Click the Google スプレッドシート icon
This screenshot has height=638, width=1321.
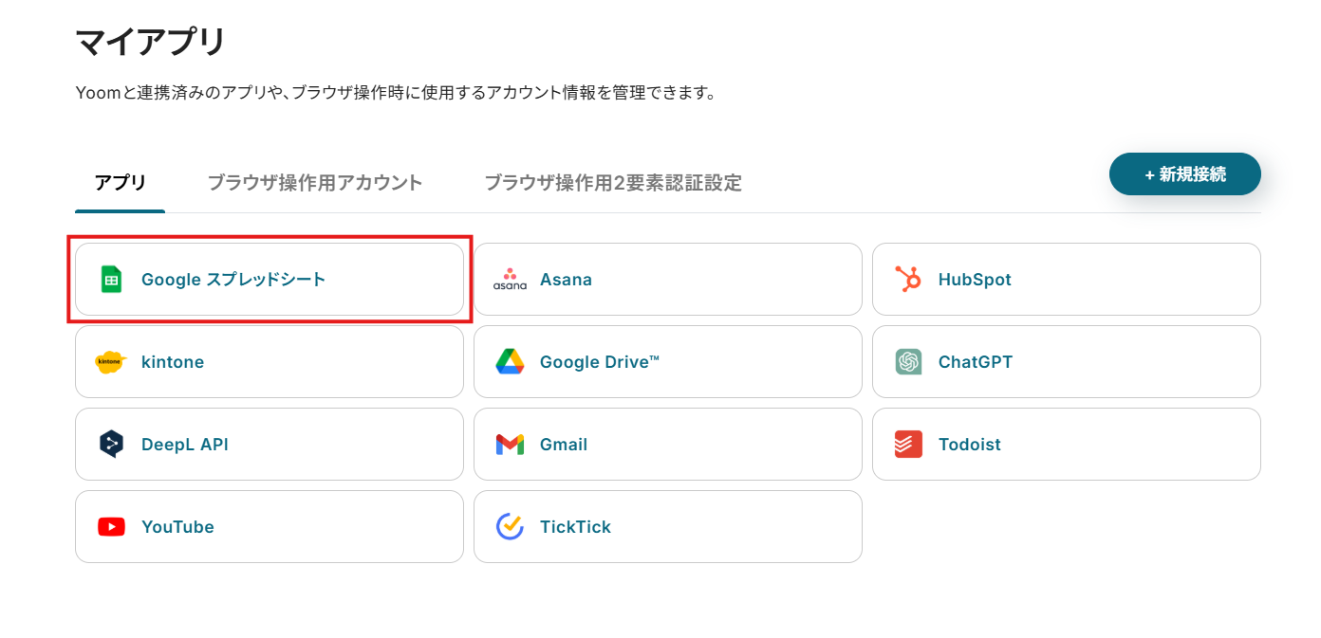(x=111, y=280)
